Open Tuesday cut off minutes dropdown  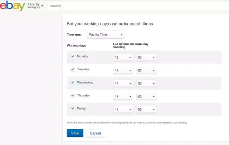point(146,70)
